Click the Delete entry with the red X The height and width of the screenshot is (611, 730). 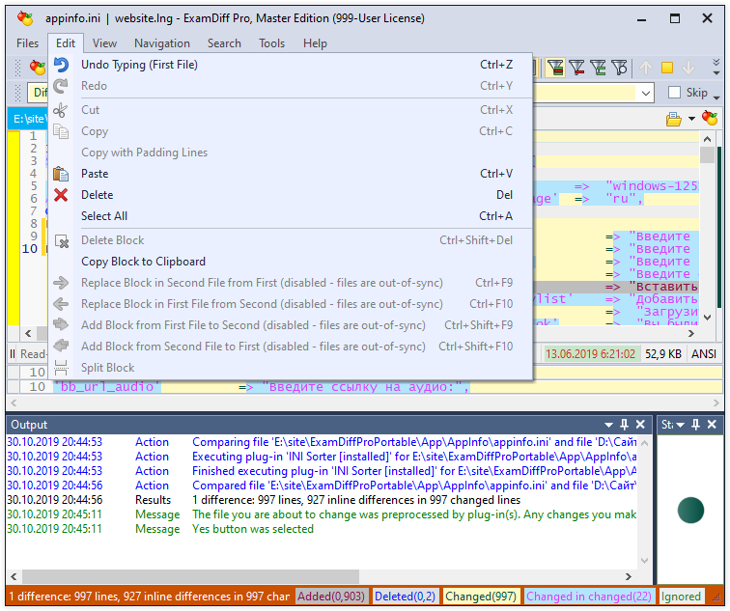[290, 195]
